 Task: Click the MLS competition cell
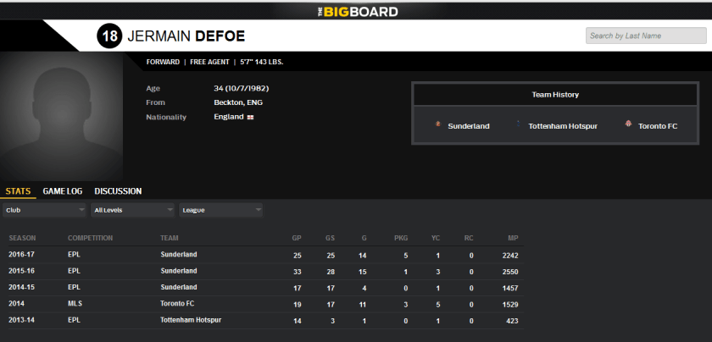coord(74,304)
